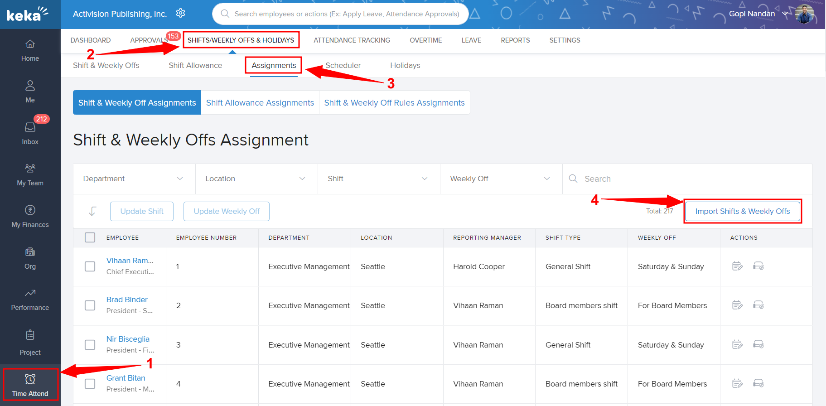Expand the Weekly Off filter dropdown
826x406 pixels.
(501, 179)
